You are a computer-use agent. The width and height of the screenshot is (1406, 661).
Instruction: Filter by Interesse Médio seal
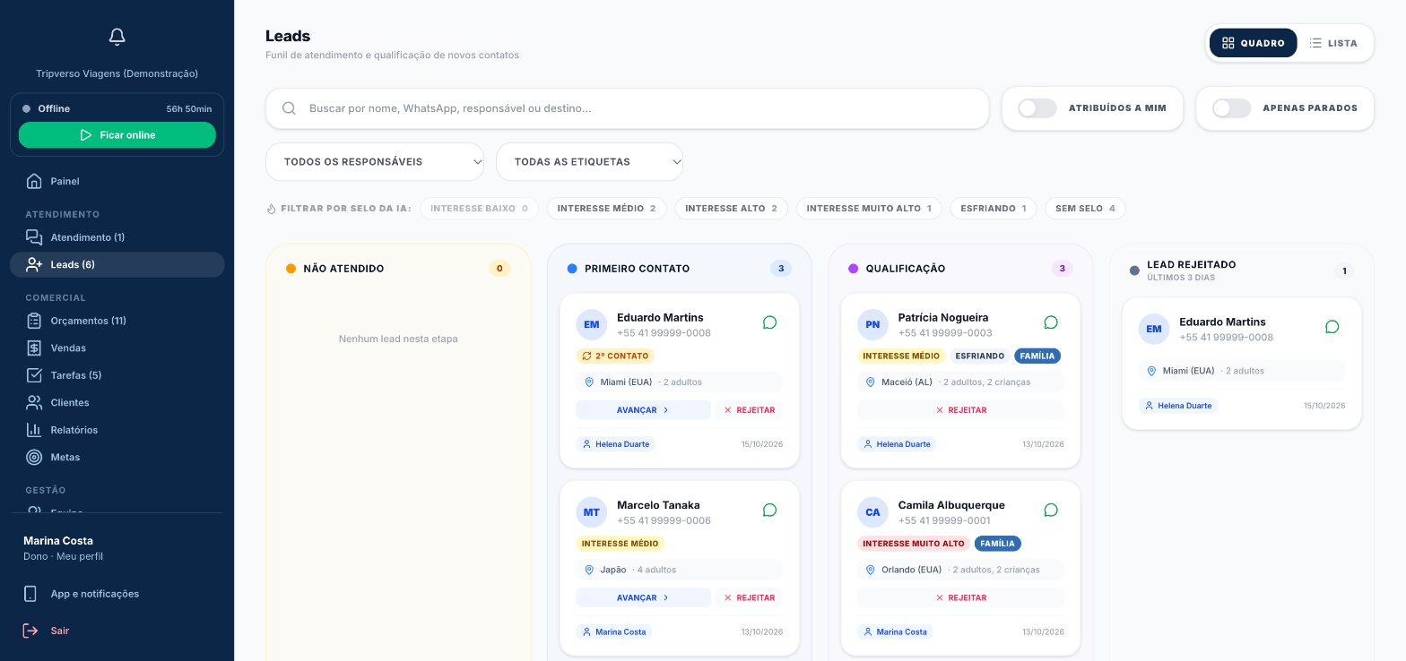click(x=606, y=209)
